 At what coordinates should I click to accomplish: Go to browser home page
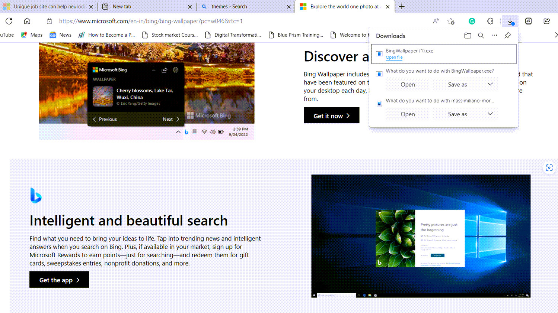(27, 21)
